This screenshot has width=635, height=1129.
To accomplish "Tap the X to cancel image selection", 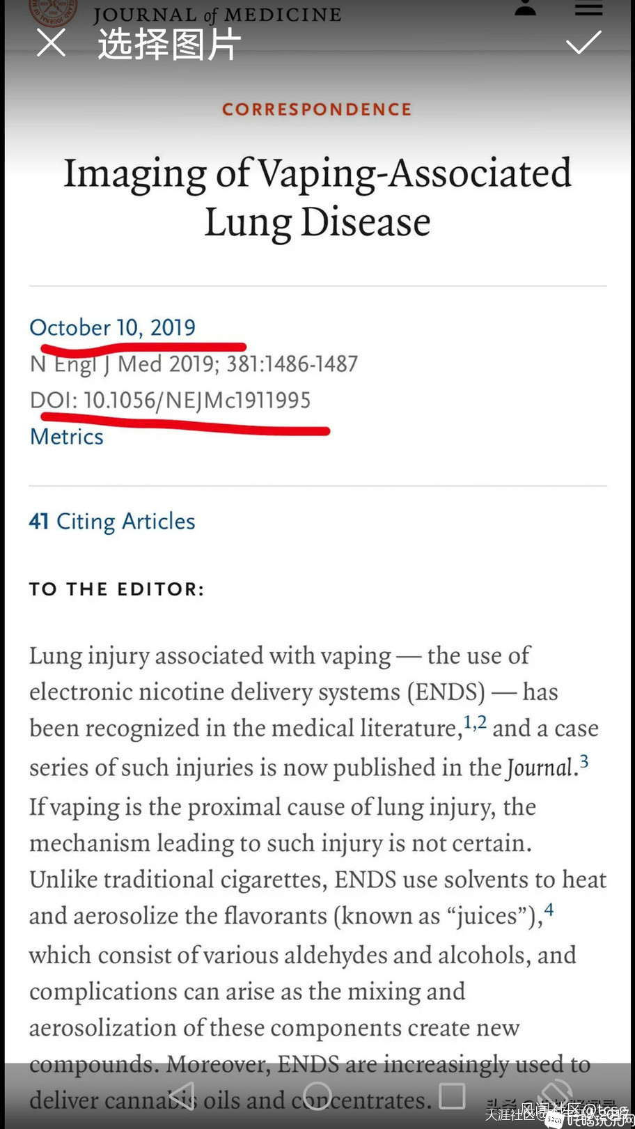I will [x=51, y=43].
